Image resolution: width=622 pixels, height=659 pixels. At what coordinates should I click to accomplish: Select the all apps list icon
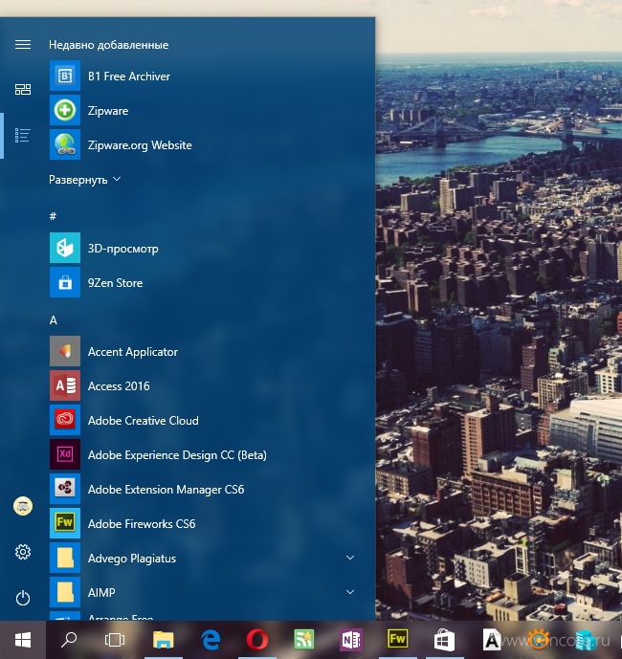[x=23, y=135]
